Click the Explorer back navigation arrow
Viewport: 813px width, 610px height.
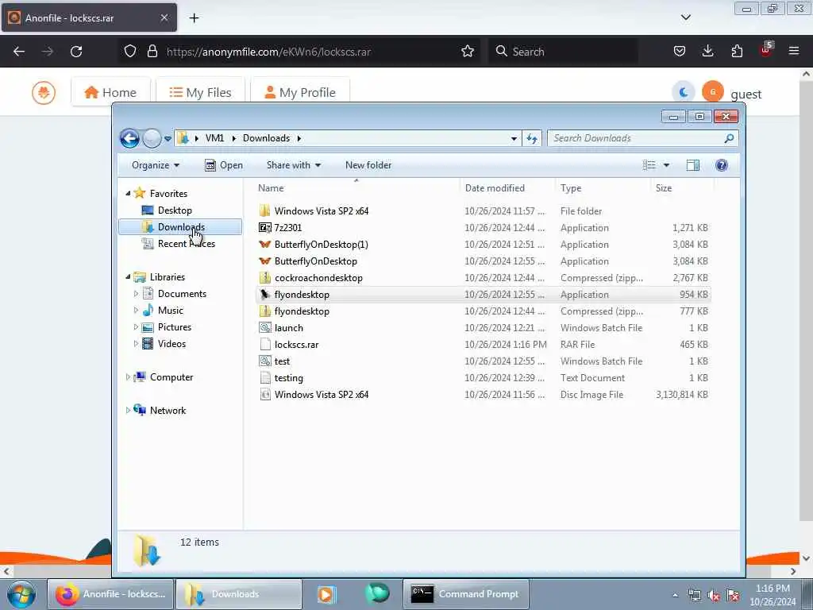coord(129,138)
